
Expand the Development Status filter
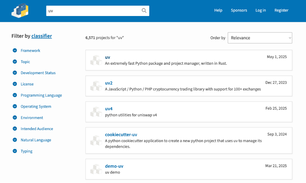pos(15,73)
